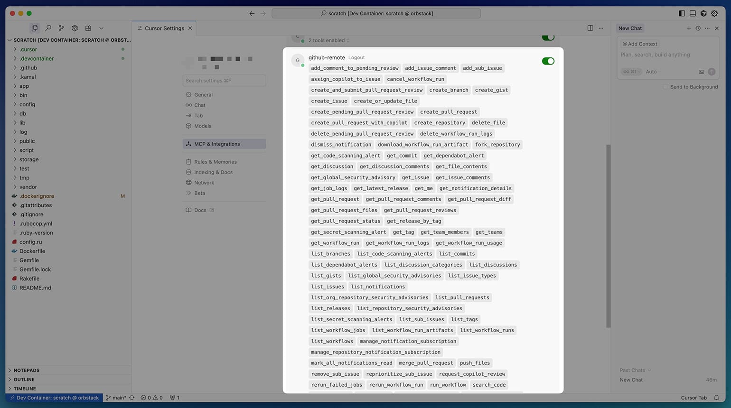Click the Add Context button
Viewport: 731px width, 408px height.
click(640, 44)
